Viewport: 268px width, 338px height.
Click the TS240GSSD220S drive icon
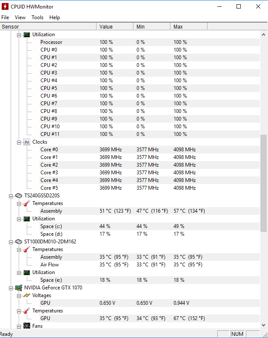[18, 196]
